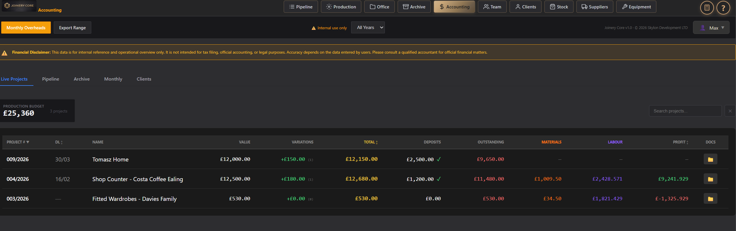The width and height of the screenshot is (736, 231).
Task: Open the Max user menu
Action: [711, 28]
